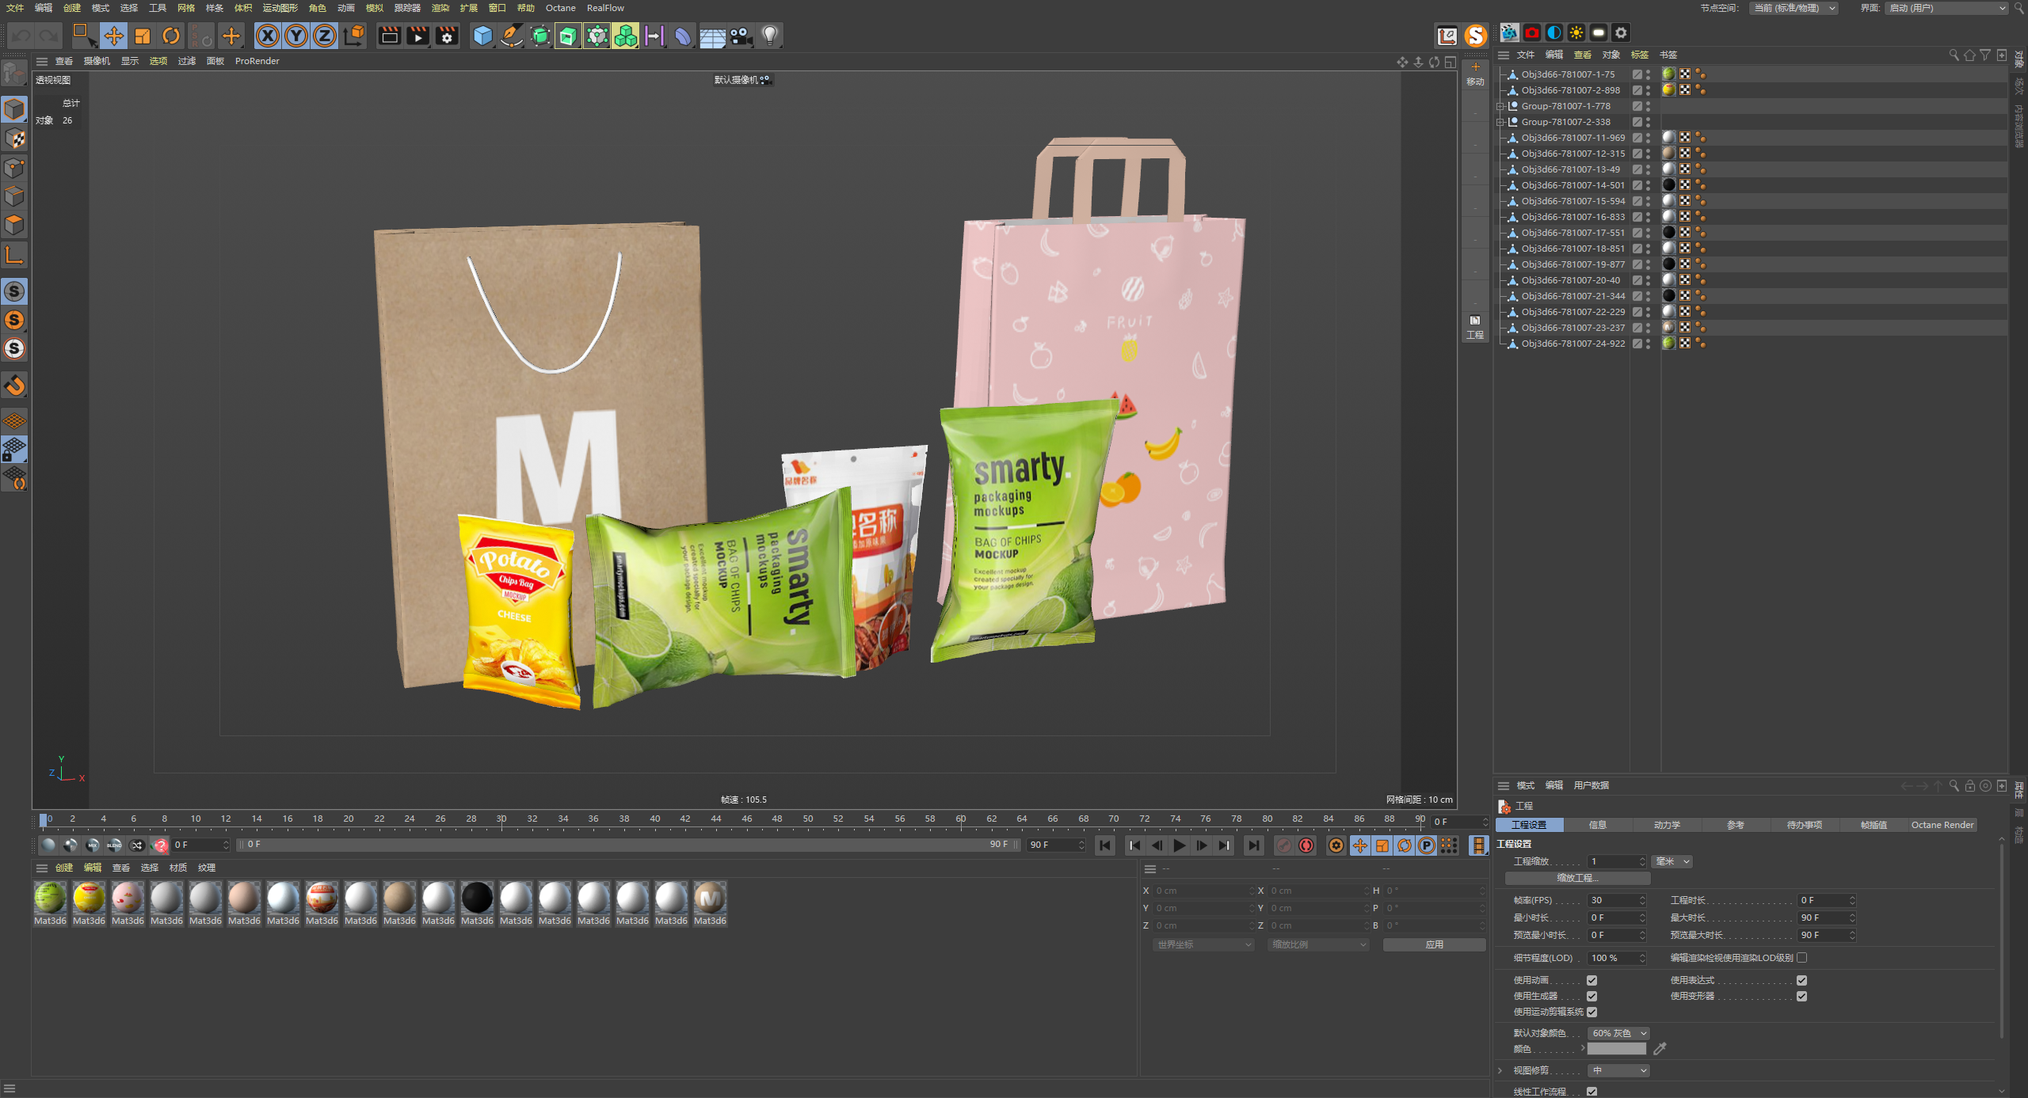Viewport: 2028px width, 1098px height.
Task: Open the 材质 menu in material manager
Action: 178,868
